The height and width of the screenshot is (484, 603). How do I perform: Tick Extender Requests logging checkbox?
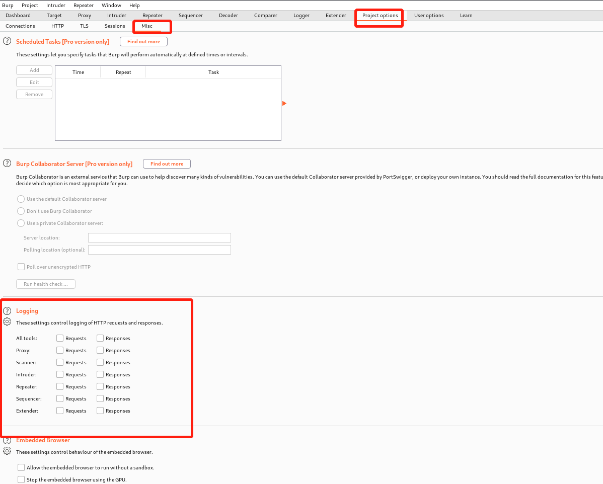(x=59, y=411)
